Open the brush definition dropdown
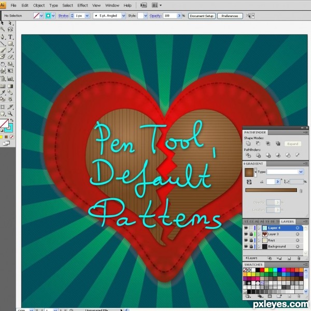Viewport: 311px width, 311px height. coord(123,16)
